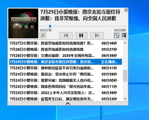
Task: Click the playlist scrollbar up arrow
Action: tap(125, 43)
